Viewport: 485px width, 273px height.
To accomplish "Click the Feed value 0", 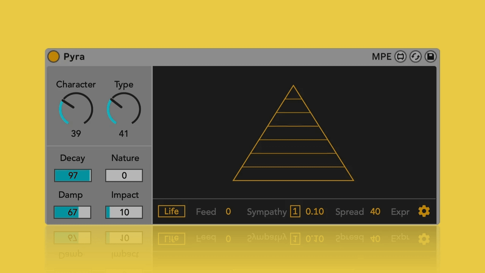I will (x=228, y=212).
